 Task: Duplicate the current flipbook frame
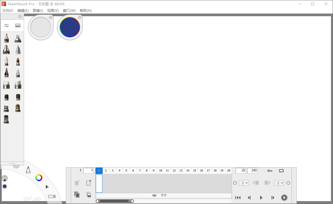point(77,195)
